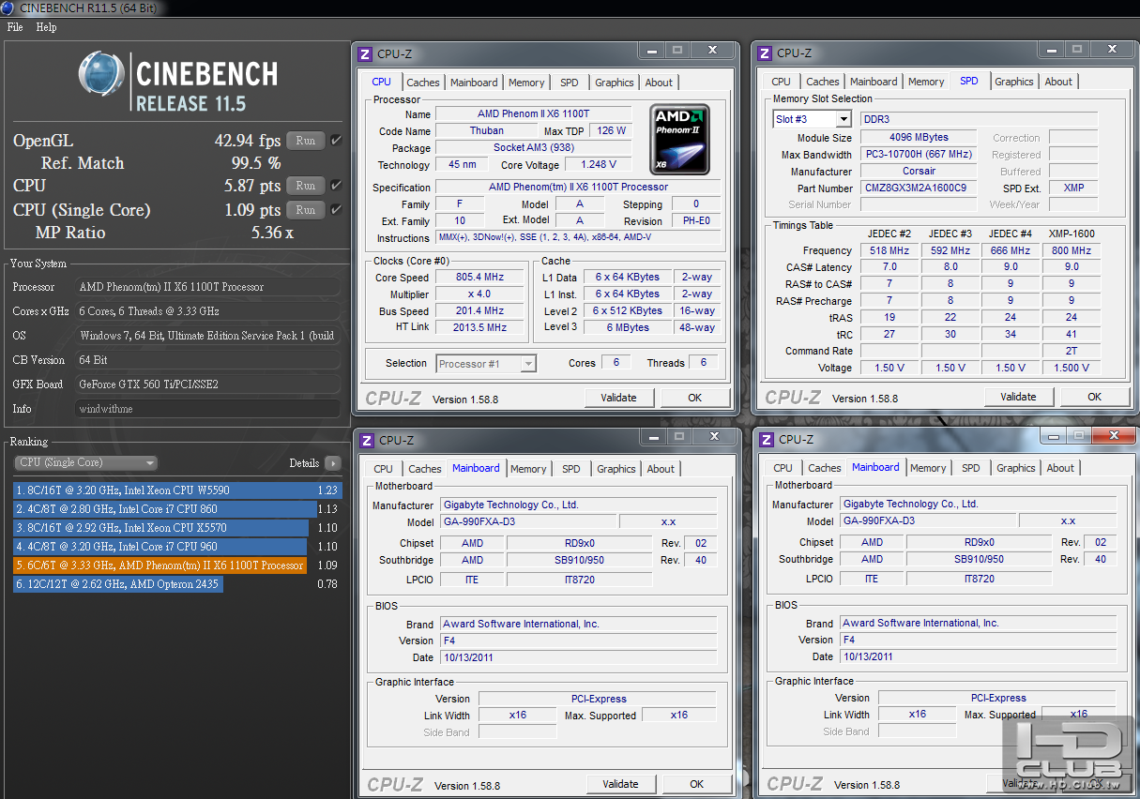Open the CPU (Single Core) ranking dropdown

86,462
